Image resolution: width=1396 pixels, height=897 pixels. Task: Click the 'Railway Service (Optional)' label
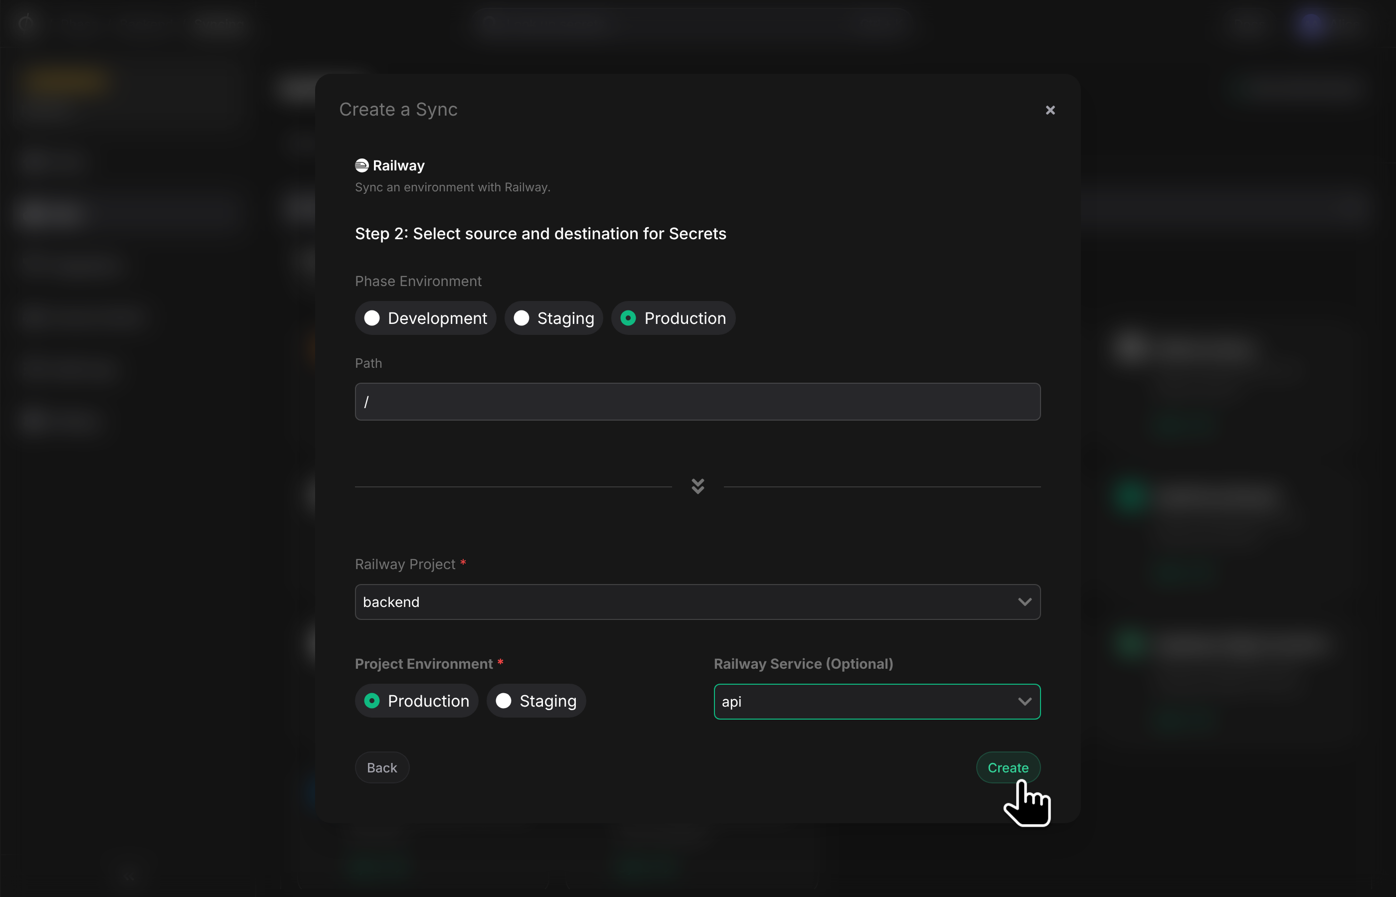803,664
